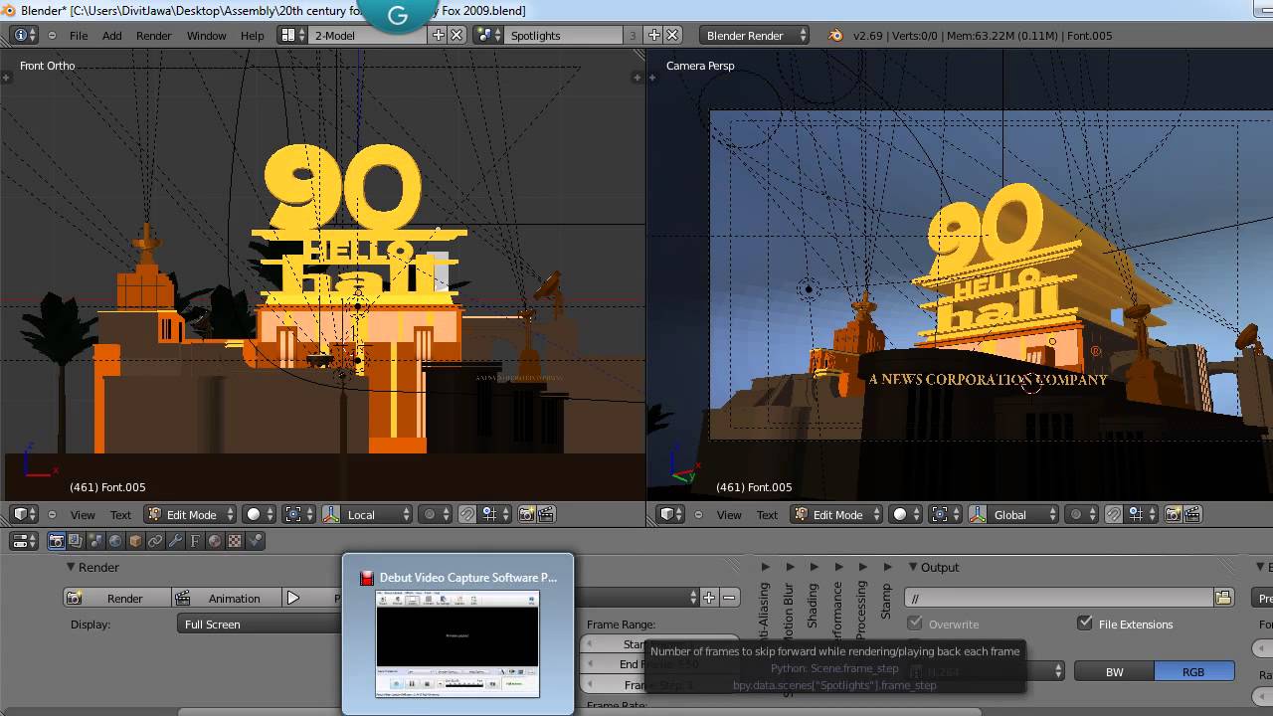Open Edit Mode dropdown in right viewport
Screen dimensions: 1273x716
point(837,514)
